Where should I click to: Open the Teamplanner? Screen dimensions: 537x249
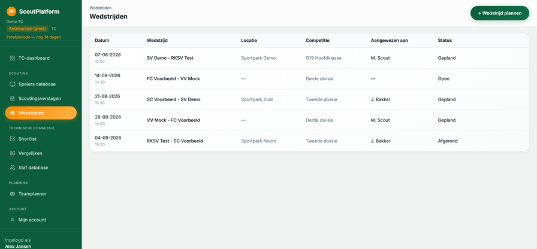point(41,193)
